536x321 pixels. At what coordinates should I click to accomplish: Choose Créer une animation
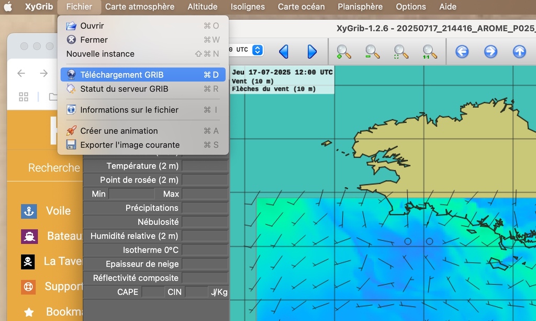point(143,131)
